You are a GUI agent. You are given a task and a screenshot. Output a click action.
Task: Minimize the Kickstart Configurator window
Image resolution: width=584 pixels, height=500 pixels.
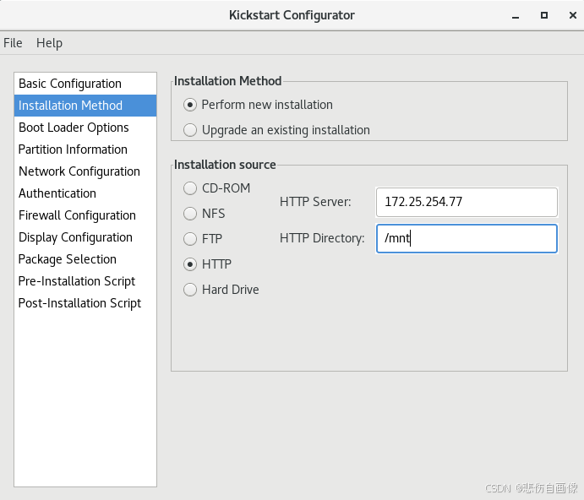[x=516, y=16]
